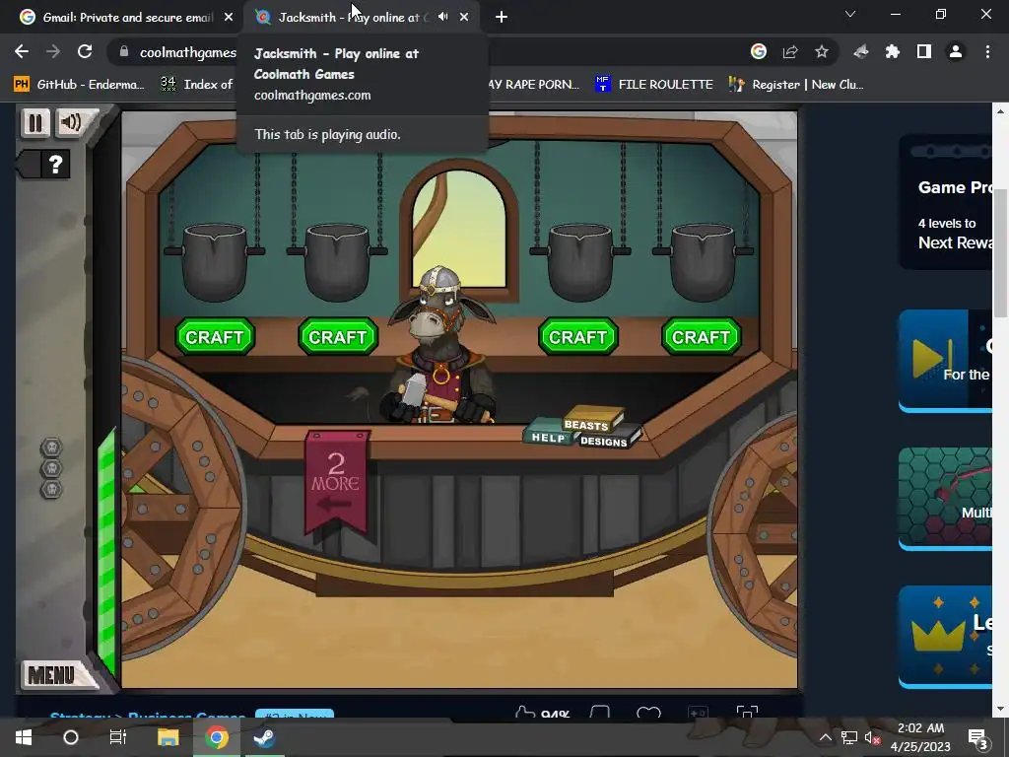Open GitHub - Enderma bookmark
The width and height of the screenshot is (1009, 757).
[80, 85]
